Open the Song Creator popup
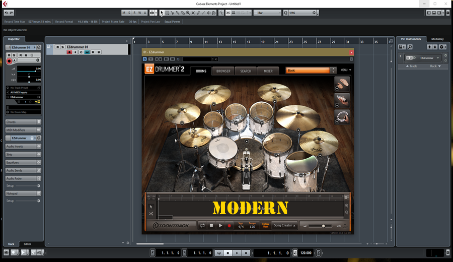This screenshot has width=453, height=262. tap(284, 226)
